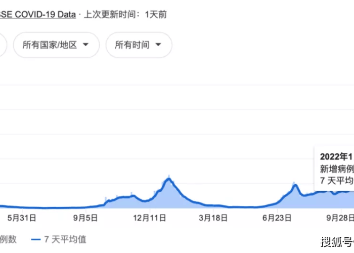This screenshot has height=253, width=354.
Task: Click the 上次更新时间：1天前 text
Action: (125, 15)
